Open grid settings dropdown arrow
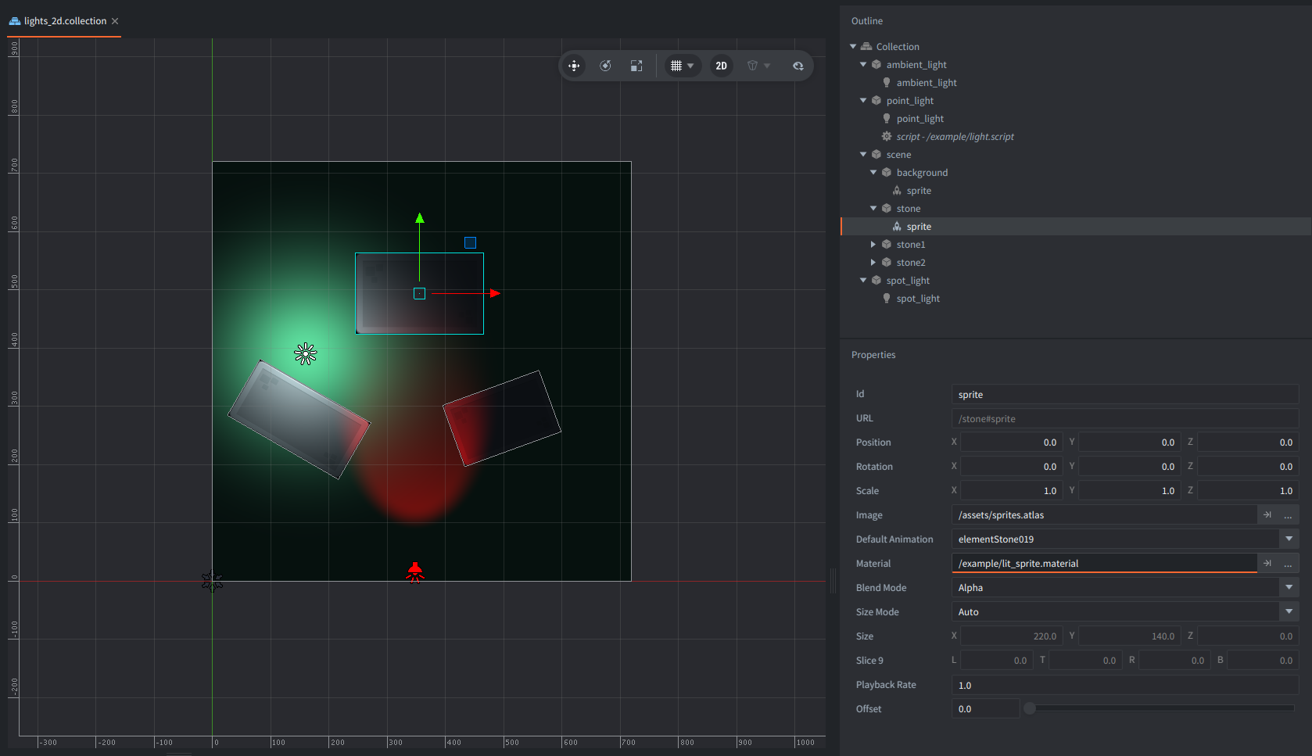The width and height of the screenshot is (1312, 756). 690,66
